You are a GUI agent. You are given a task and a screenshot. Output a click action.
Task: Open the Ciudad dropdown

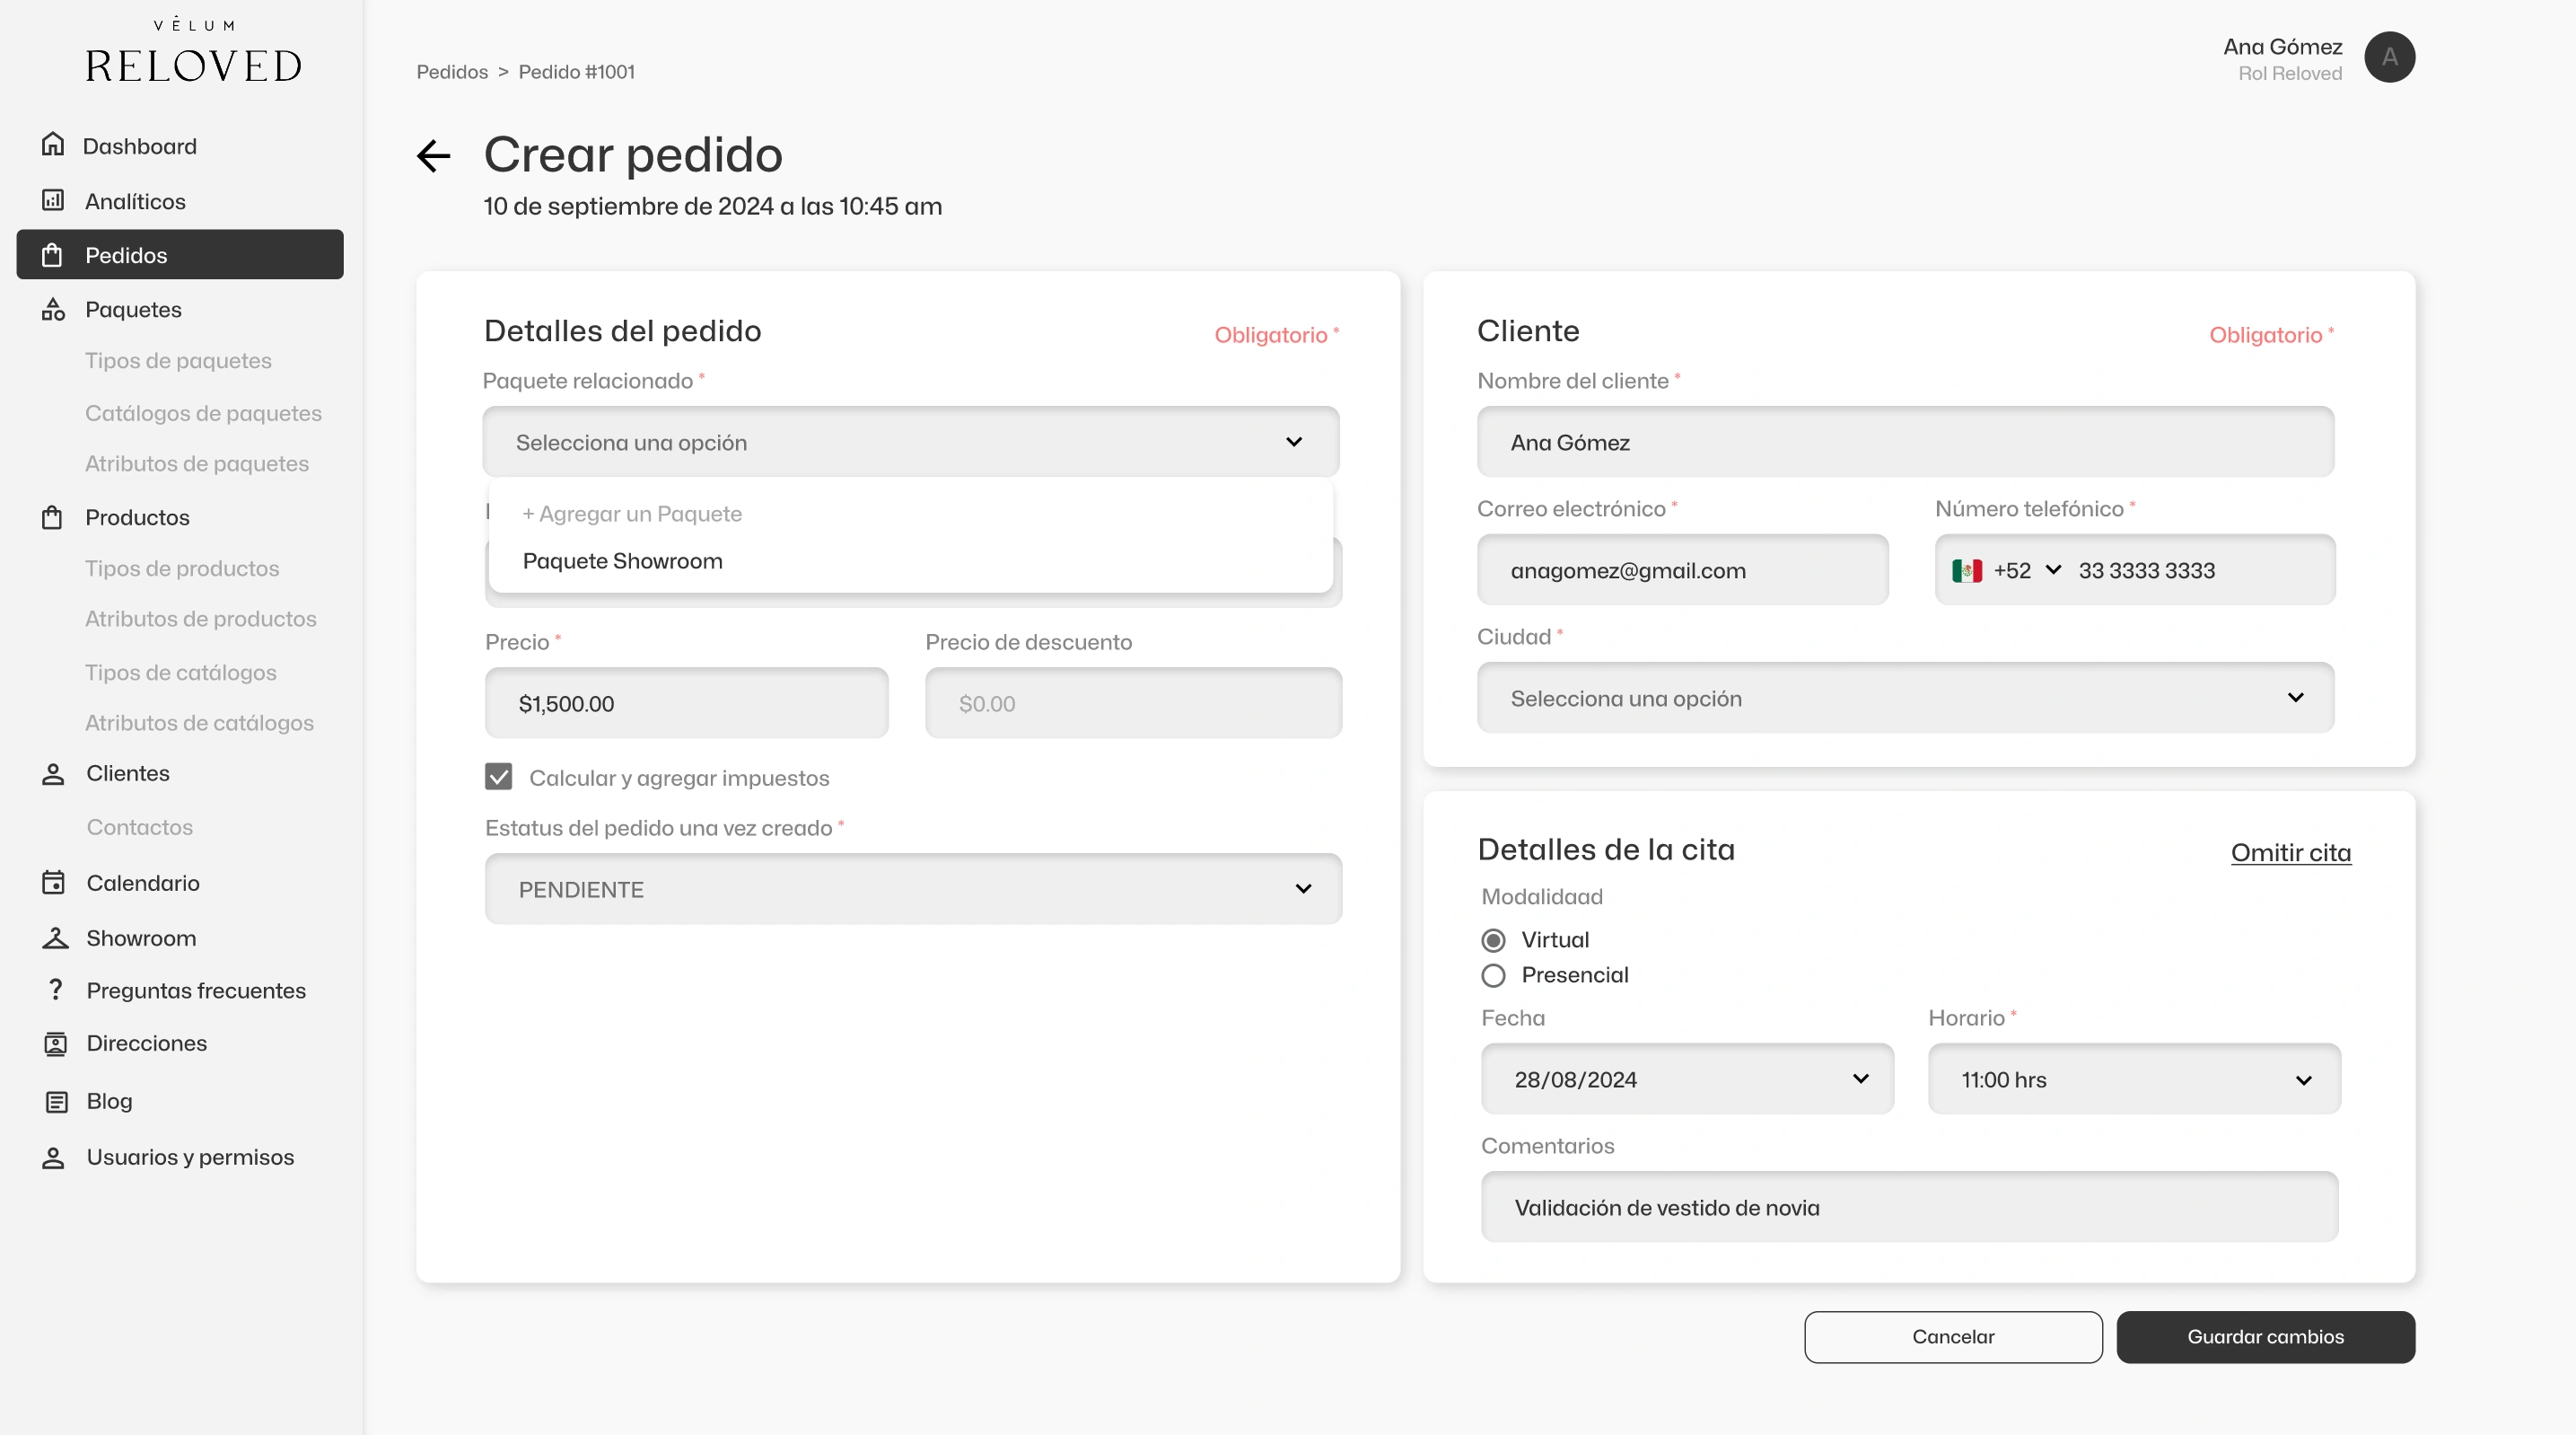click(1904, 698)
